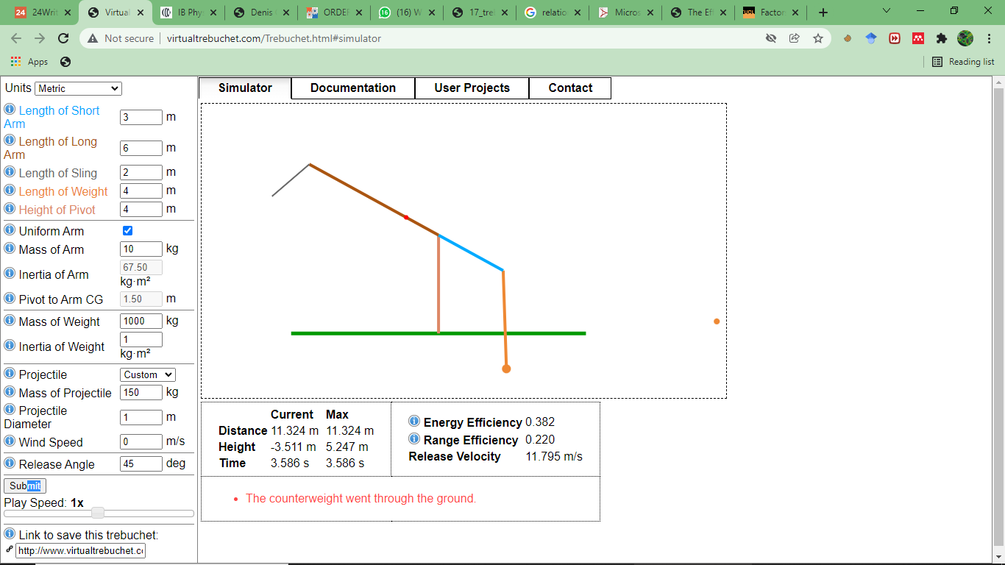Screen dimensions: 1005x565
Task: Toggle the Uniform Arm checkbox
Action: pyautogui.click(x=127, y=231)
